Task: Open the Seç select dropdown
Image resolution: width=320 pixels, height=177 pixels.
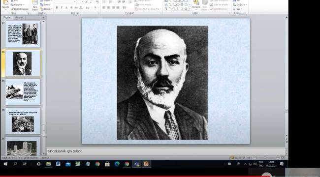Action: pyautogui.click(x=237, y=9)
